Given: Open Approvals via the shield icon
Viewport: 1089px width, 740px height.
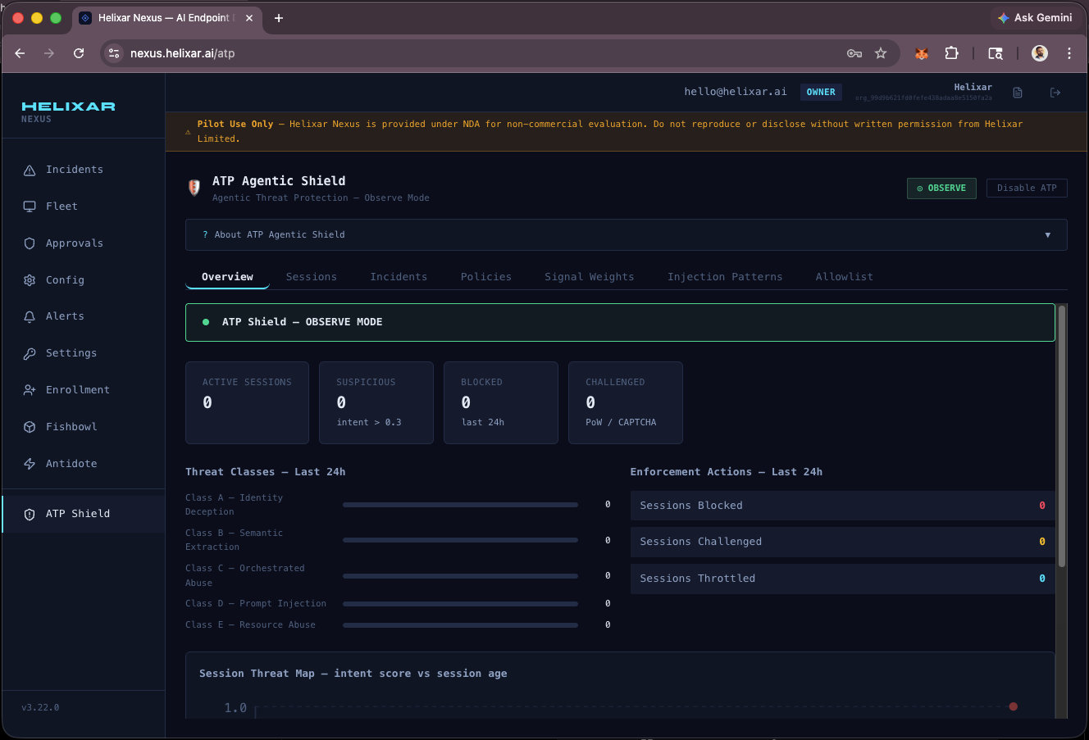Looking at the screenshot, I should tap(30, 243).
